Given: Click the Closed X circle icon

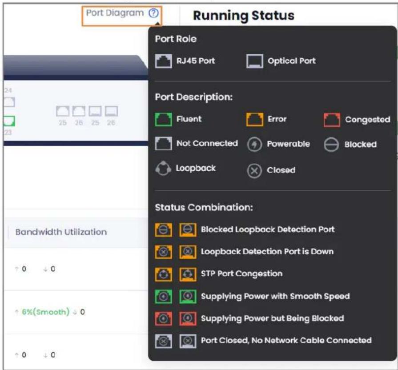Looking at the screenshot, I should pos(254,171).
